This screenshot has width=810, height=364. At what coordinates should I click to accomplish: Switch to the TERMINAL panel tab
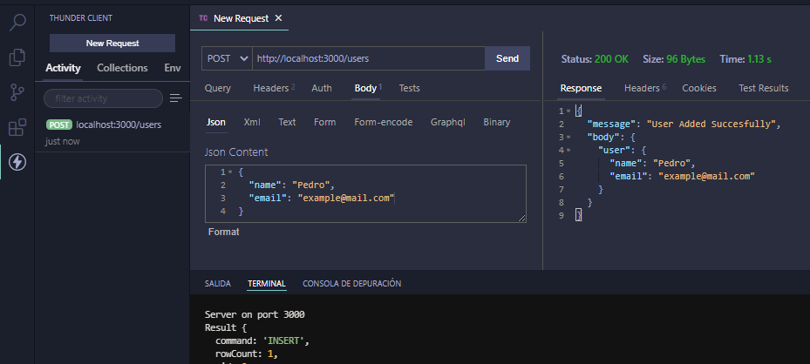pos(267,284)
